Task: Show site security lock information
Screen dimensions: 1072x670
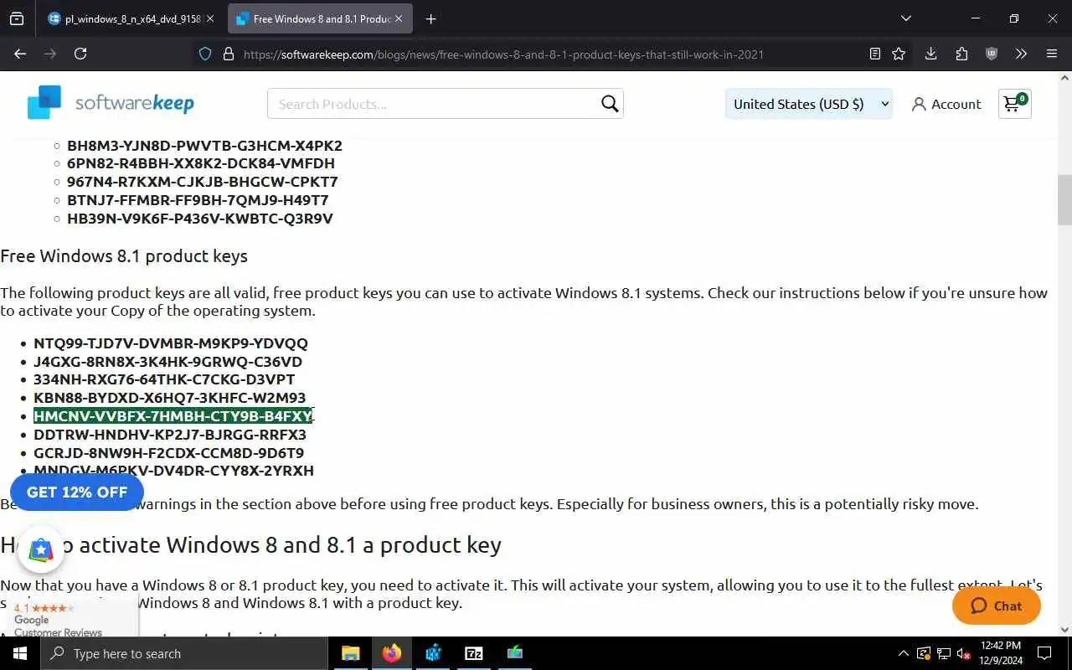Action: pos(228,54)
